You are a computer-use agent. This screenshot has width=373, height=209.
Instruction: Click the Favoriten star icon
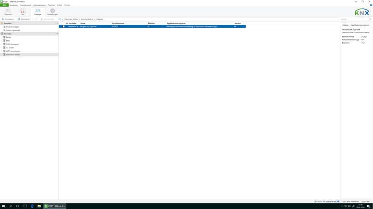[x=2, y=23]
